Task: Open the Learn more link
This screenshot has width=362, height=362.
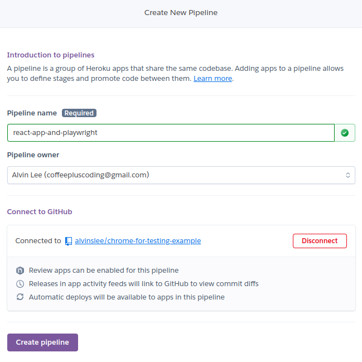Action: coord(213,79)
